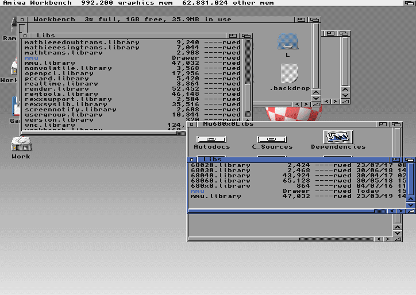The image size is (416, 295).
Task: Click Workbench window horizontal right arrow
Action: [x=306, y=104]
